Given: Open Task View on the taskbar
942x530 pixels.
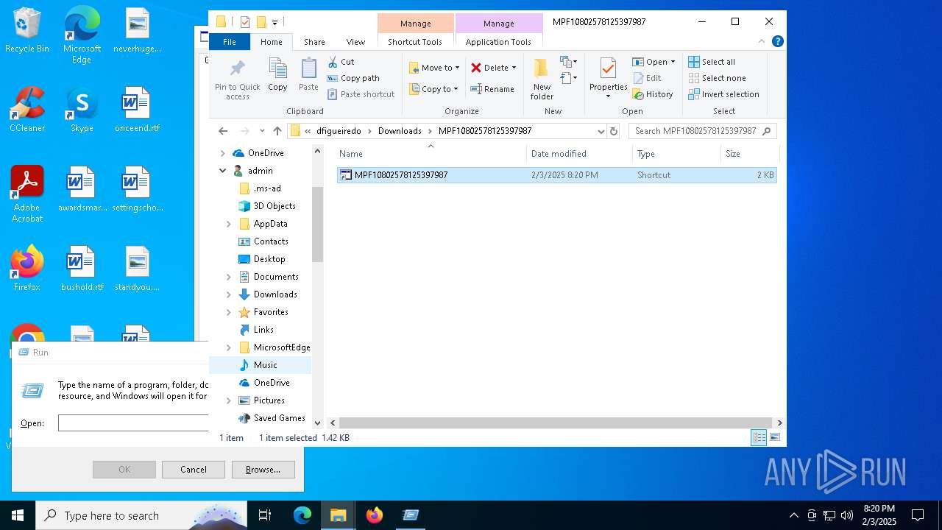Looking at the screenshot, I should click(265, 515).
